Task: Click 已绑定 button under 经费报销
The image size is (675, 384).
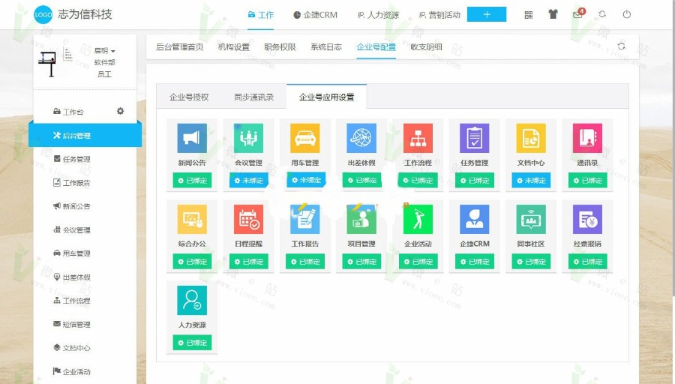Action: pyautogui.click(x=587, y=261)
